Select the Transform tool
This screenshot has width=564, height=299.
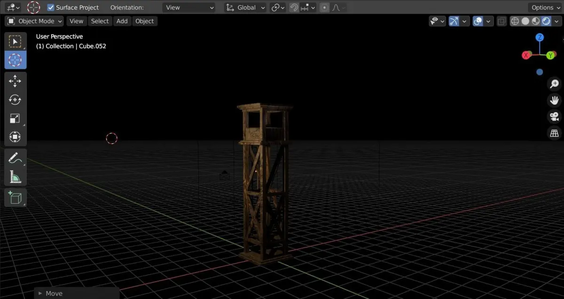16,137
